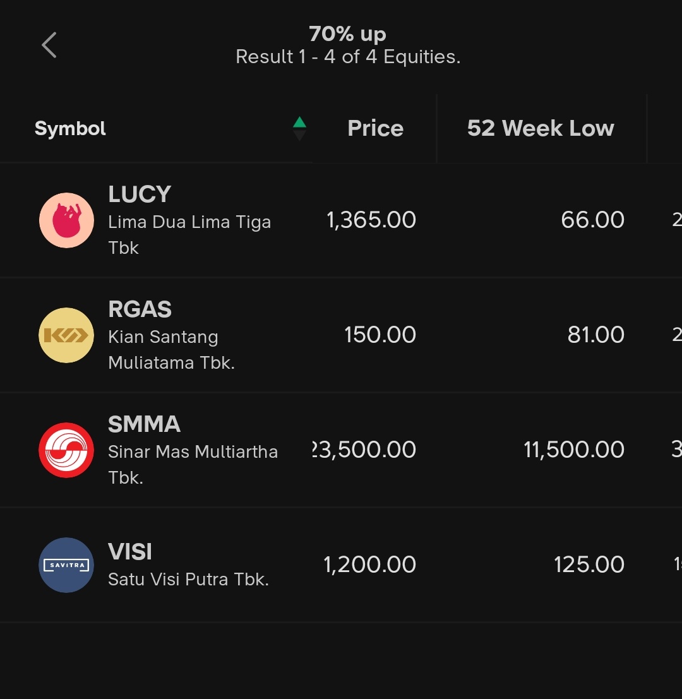Open the SMMA ticker symbol
The image size is (682, 699).
click(145, 424)
